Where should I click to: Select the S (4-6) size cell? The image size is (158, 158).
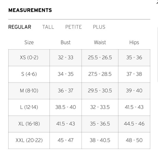(29, 74)
